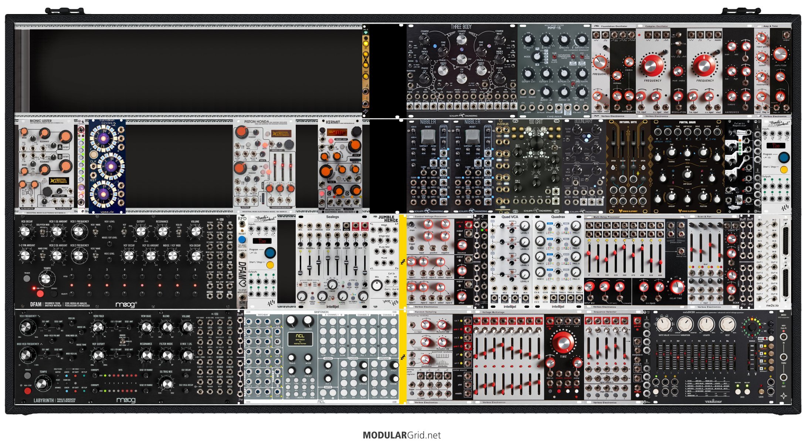
Task: Click the meloDICER NOTE VALUE knob
Action: coord(664,324)
